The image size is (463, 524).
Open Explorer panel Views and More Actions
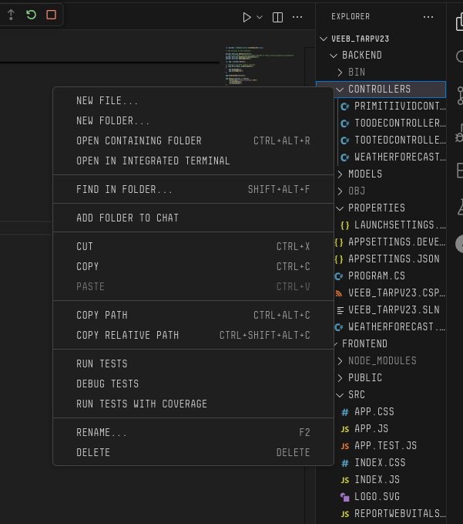coord(428,16)
